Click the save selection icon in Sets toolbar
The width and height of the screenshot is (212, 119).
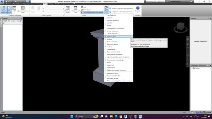(4, 21)
